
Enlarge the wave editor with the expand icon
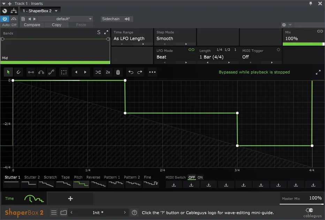[318, 72]
